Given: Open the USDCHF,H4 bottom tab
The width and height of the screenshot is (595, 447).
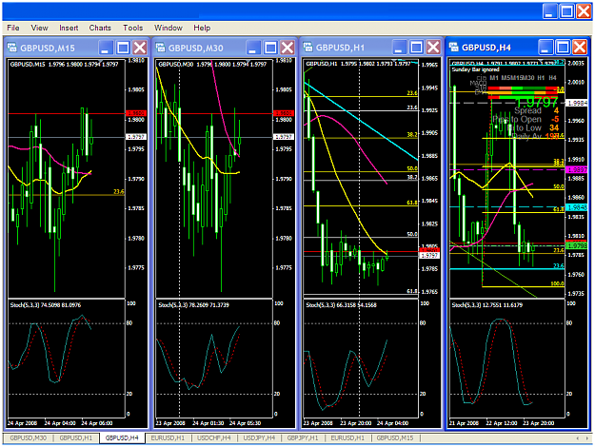Looking at the screenshot, I should coord(214,437).
